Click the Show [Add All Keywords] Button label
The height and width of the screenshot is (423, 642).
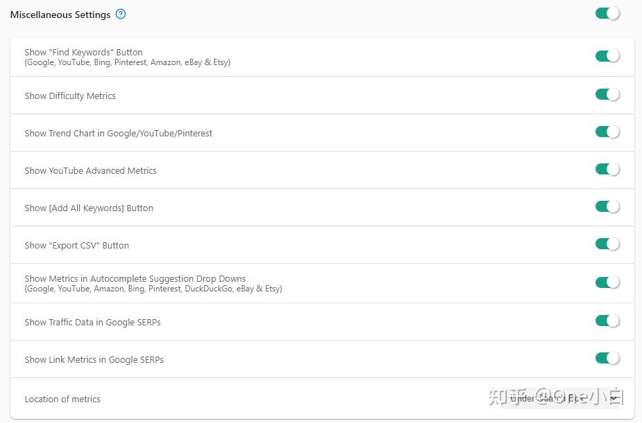coord(89,208)
